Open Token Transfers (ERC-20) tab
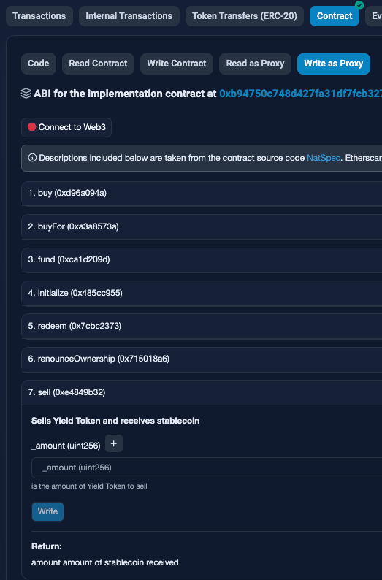382x580 pixels. [245, 16]
